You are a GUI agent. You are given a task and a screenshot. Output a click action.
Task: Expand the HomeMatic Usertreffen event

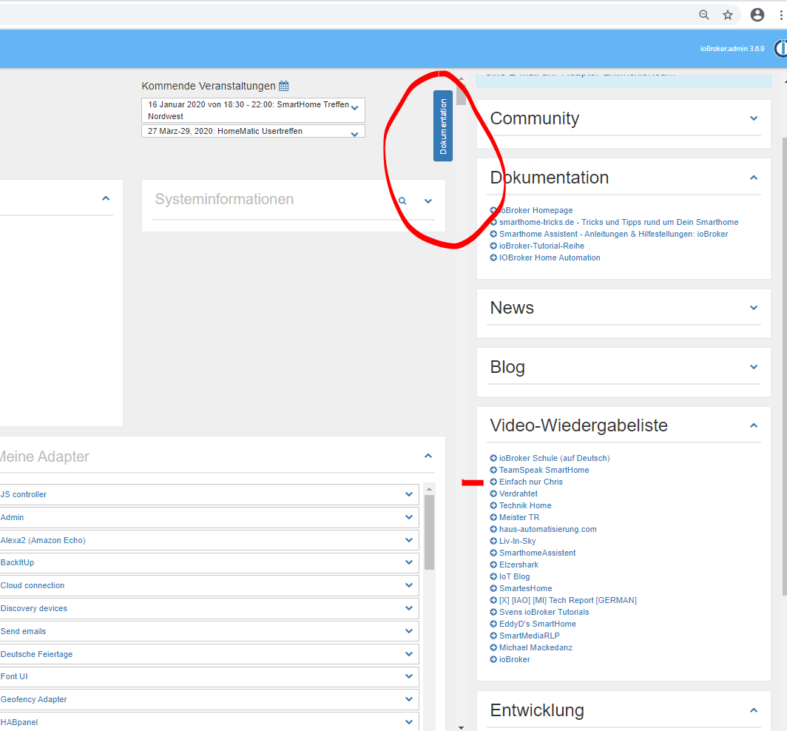(355, 134)
